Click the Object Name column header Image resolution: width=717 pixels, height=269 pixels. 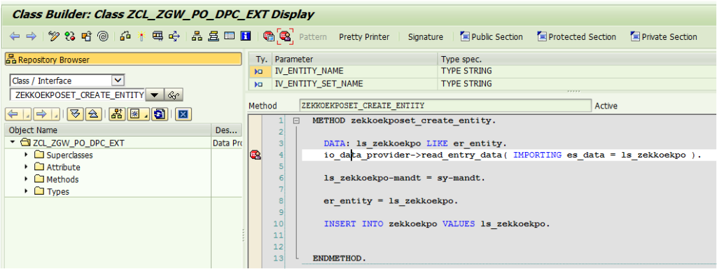pos(107,130)
